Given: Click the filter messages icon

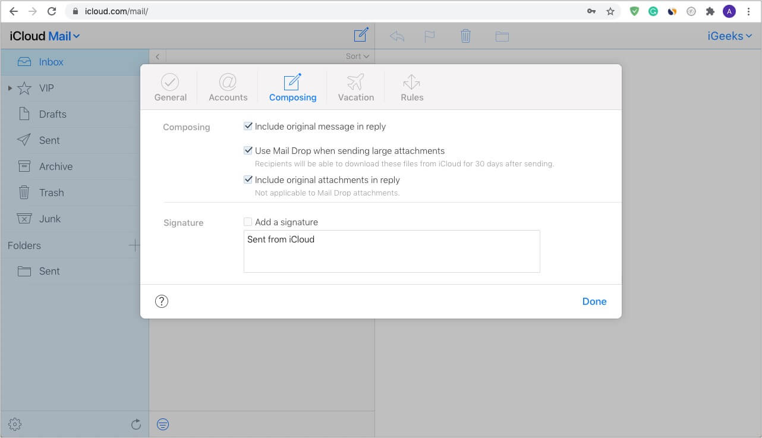Looking at the screenshot, I should [162, 424].
